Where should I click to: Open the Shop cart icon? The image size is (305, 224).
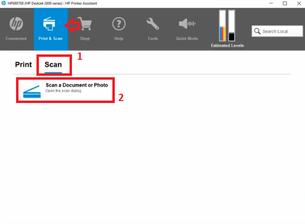pos(85,24)
